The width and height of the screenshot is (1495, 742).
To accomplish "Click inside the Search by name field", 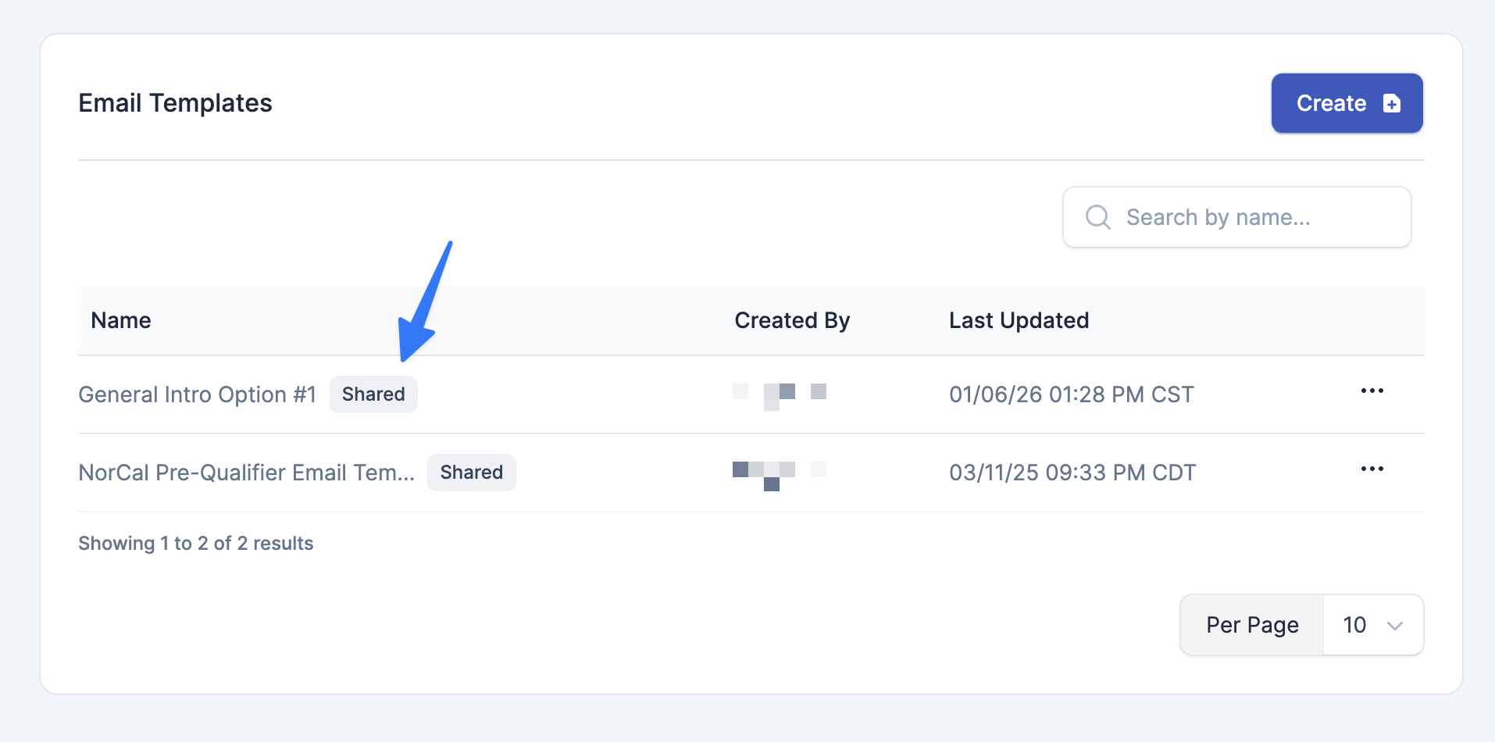I will pyautogui.click(x=1236, y=217).
